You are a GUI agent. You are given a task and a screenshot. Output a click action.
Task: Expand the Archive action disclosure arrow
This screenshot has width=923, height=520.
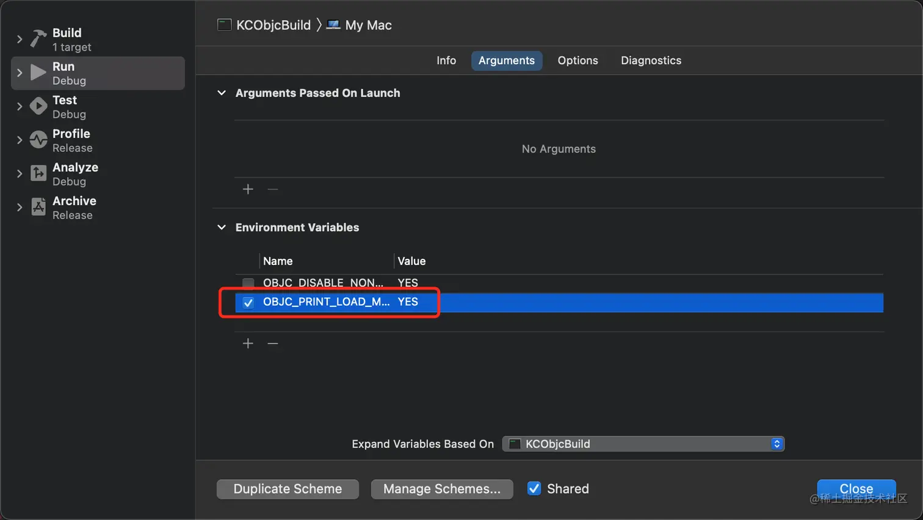[x=20, y=208]
